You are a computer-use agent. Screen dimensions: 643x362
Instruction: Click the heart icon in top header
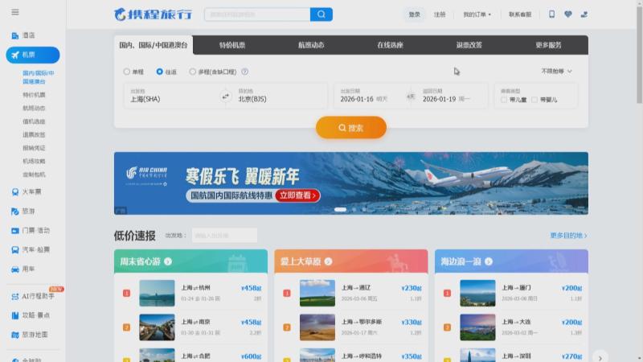tap(568, 14)
